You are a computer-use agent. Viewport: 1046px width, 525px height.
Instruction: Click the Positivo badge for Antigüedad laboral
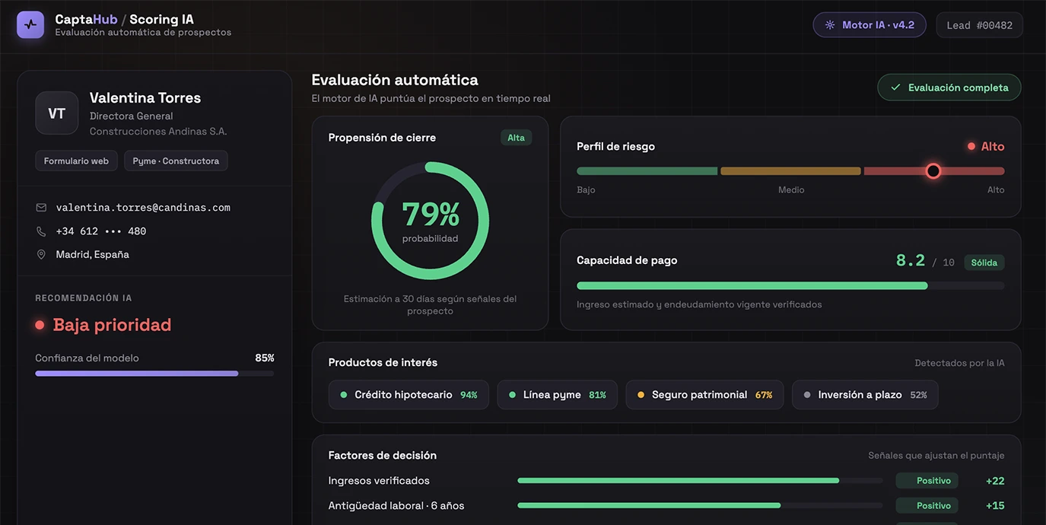tap(927, 506)
